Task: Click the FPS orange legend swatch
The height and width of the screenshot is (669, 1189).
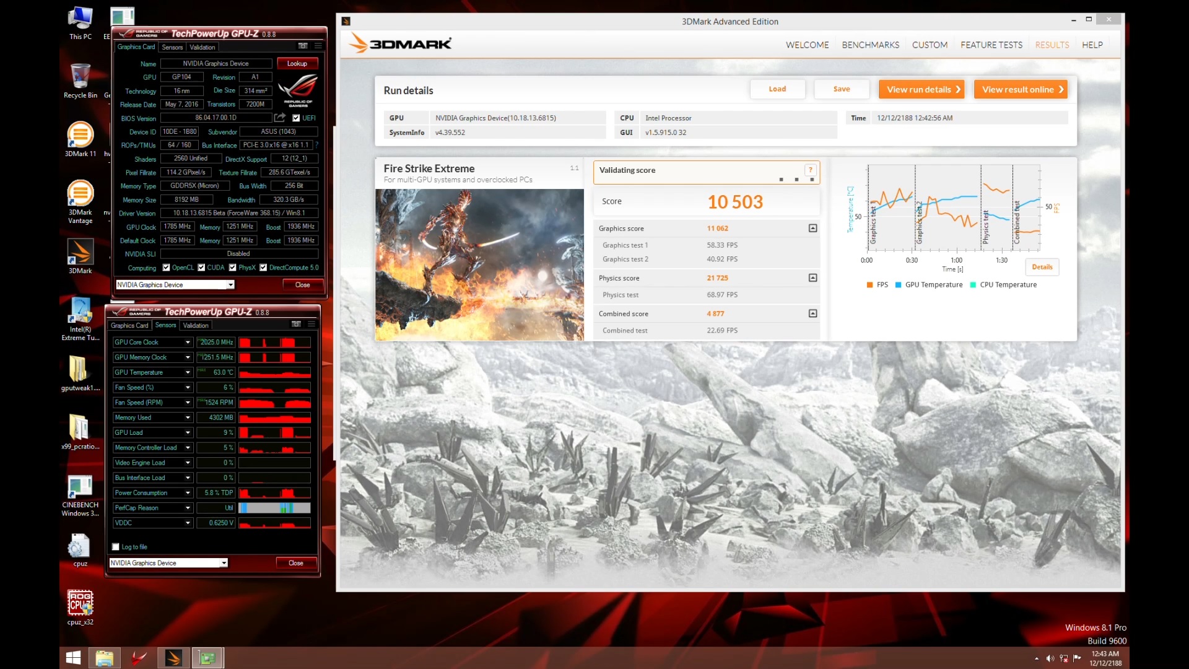Action: (x=869, y=285)
